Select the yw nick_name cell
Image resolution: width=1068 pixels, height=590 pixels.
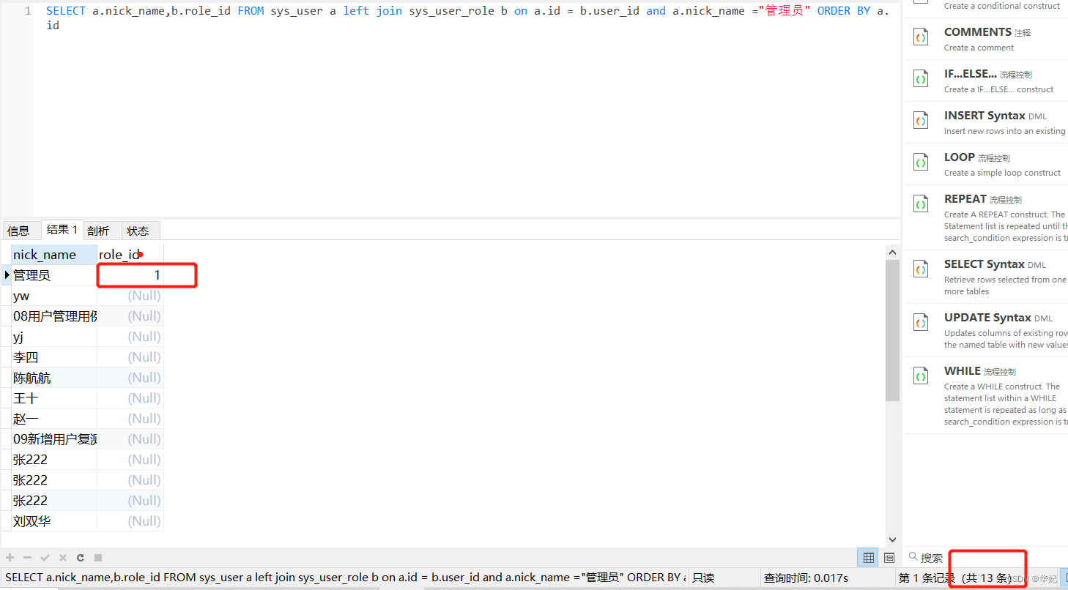[x=53, y=296]
